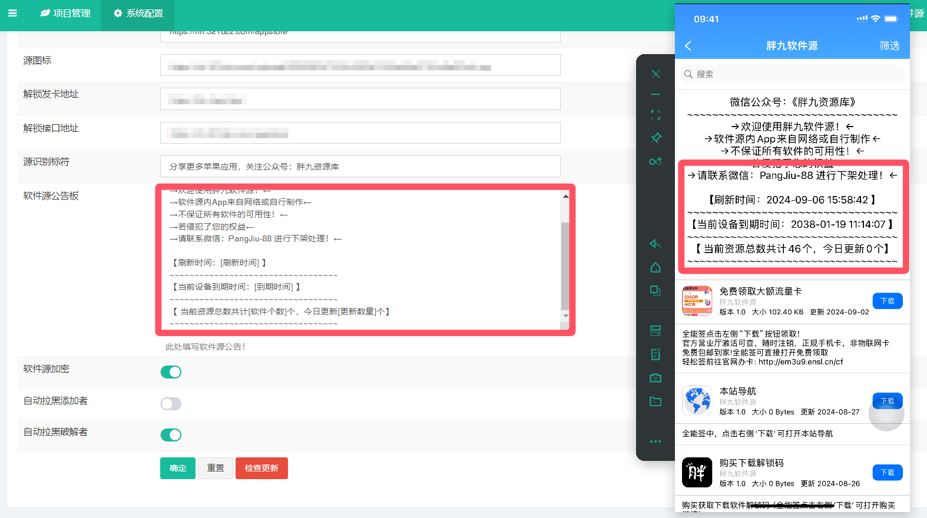Enable the 自动拉黑添加者 switch
927x518 pixels.
[x=171, y=404]
